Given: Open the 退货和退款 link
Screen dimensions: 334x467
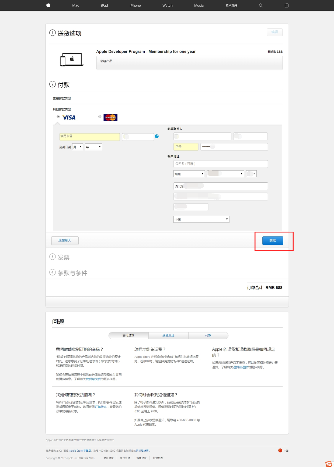Looking at the screenshot, I should coord(241,367).
